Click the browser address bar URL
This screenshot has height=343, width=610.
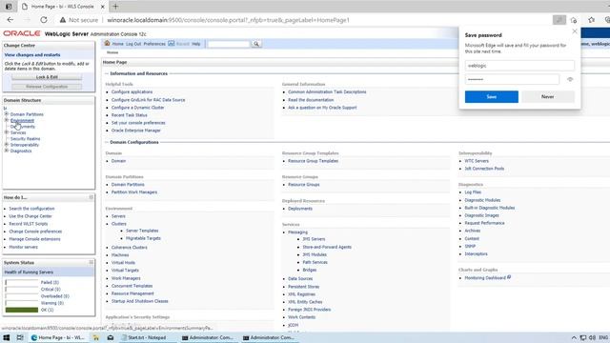229,20
